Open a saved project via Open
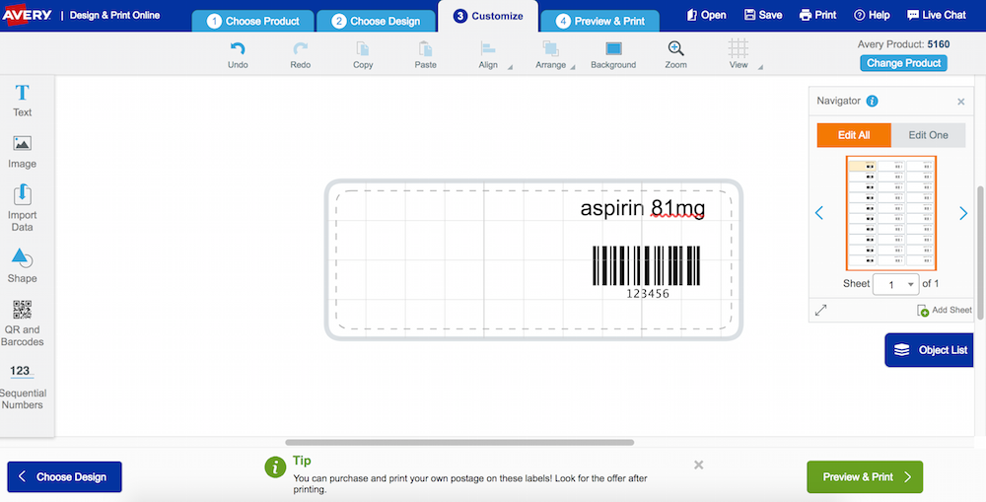 click(706, 15)
